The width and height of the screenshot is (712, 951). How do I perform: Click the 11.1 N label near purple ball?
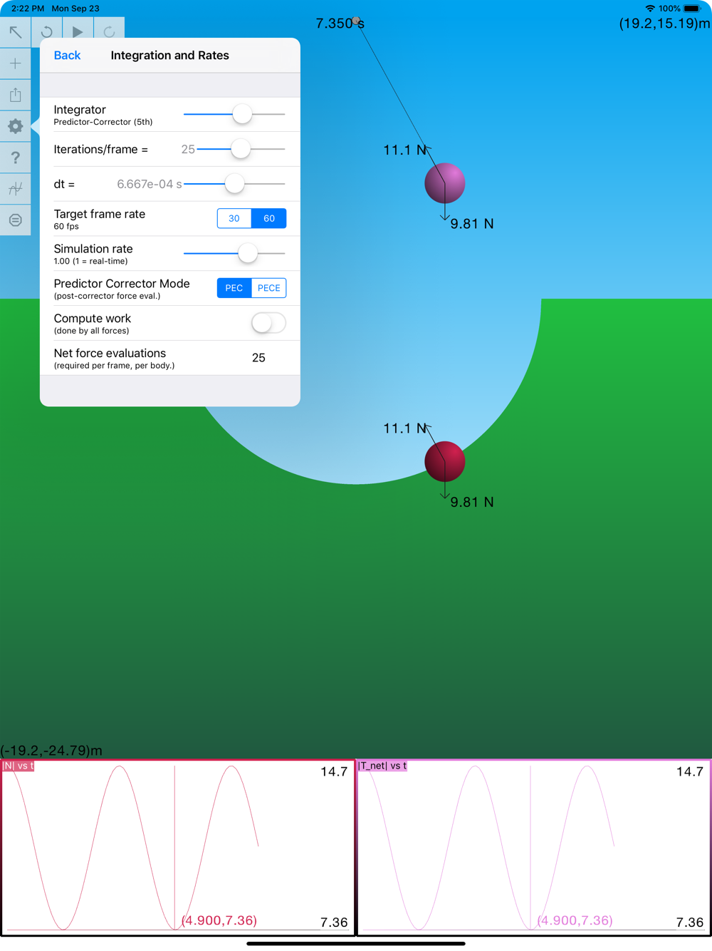pyautogui.click(x=405, y=150)
